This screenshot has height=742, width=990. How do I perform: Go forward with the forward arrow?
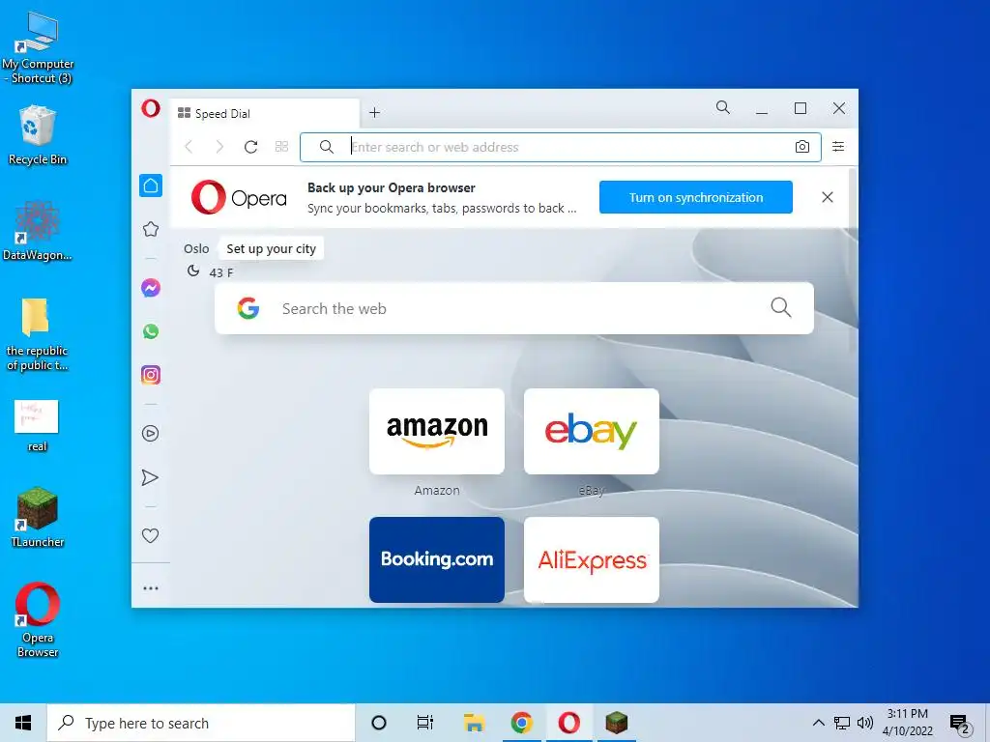coord(219,147)
